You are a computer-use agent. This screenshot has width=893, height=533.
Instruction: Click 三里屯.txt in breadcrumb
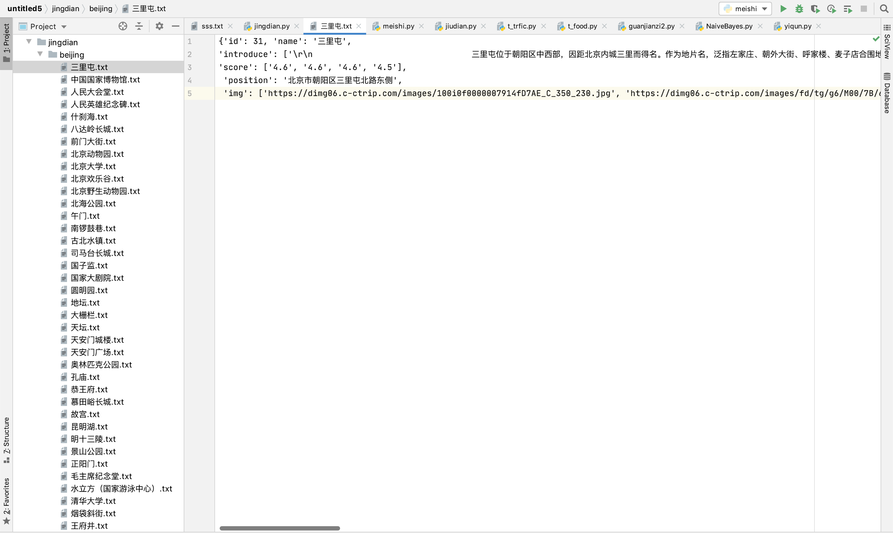(144, 8)
